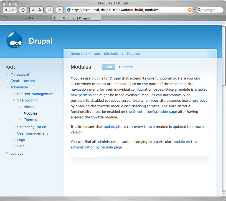Reload the page with the refresh button
Screen dimensions: 226x201
50,10
